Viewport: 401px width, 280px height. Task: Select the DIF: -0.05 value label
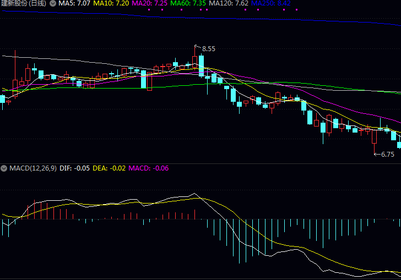pos(74,168)
